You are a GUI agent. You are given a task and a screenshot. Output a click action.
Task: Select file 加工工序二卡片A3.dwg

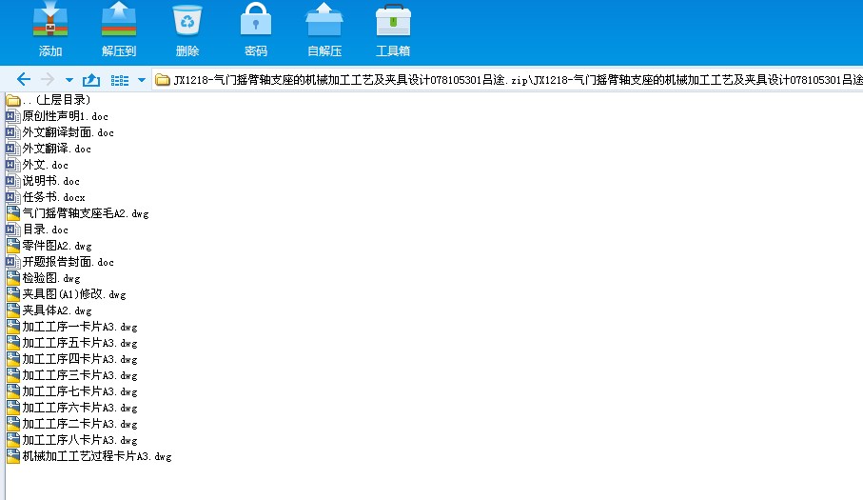click(71, 424)
